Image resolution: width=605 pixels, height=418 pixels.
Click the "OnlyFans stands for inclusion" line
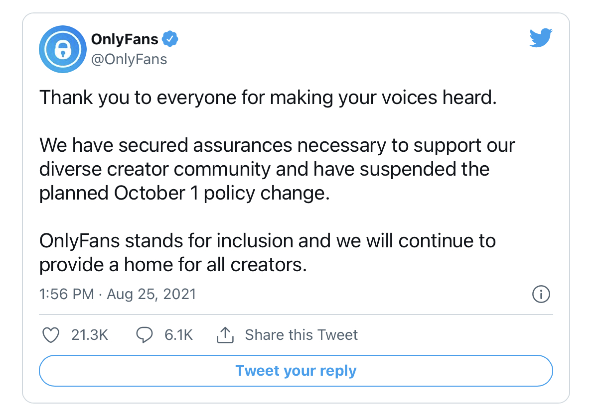[267, 241]
